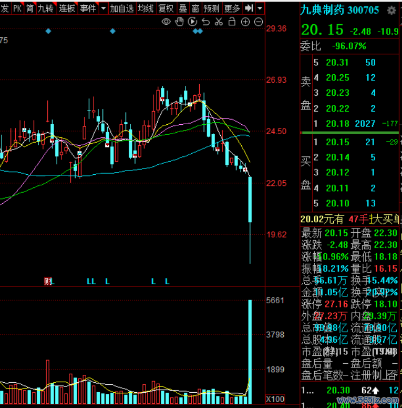The height and width of the screenshot is (408, 402).
Task: Switch to 简 simple mode
Action: [x=30, y=8]
